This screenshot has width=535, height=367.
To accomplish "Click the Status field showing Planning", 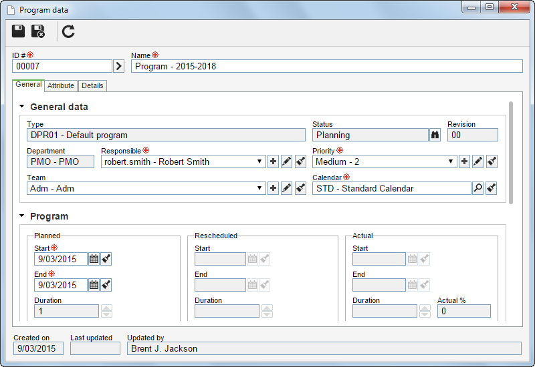I will 370,135.
